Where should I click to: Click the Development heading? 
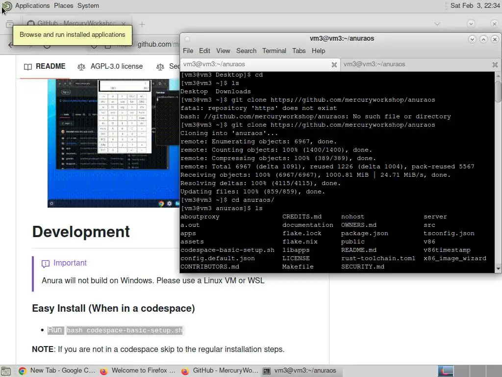tap(81, 232)
